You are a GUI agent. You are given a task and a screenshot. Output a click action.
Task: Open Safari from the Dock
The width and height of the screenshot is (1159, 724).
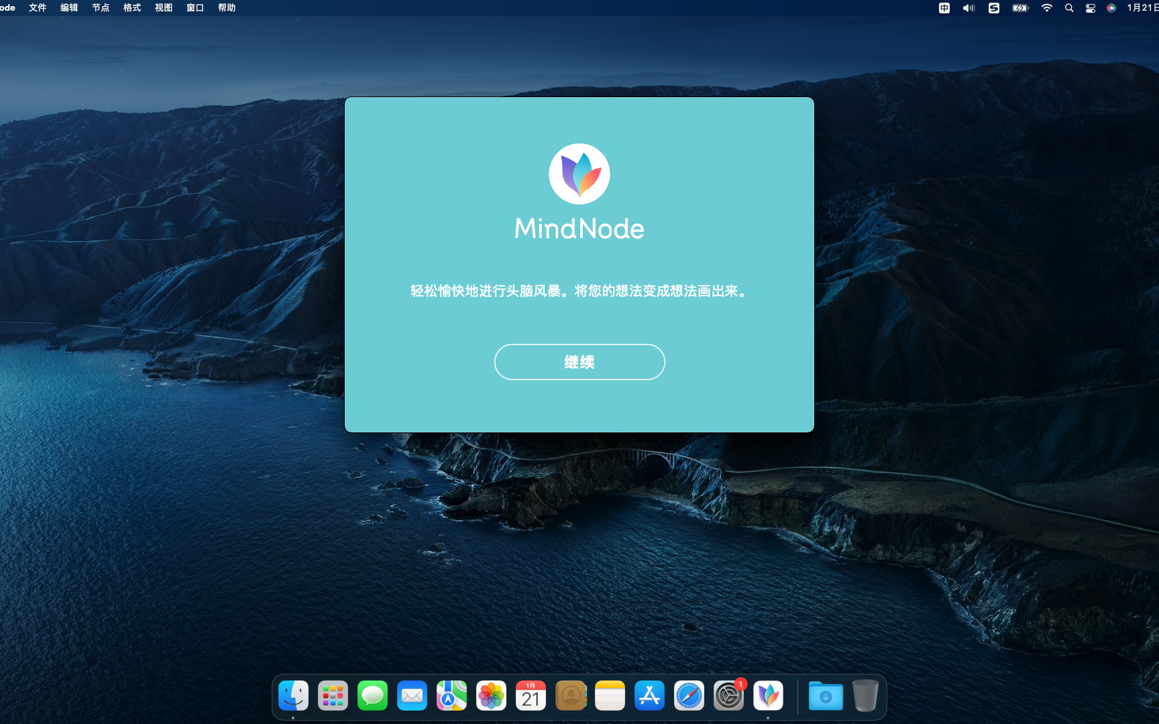tap(689, 696)
